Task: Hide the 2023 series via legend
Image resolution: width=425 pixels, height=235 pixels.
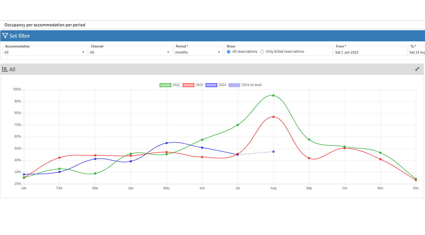Action: coord(193,85)
